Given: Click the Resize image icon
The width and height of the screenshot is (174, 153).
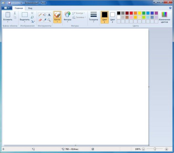Looking at the screenshot, I should 32,17.
